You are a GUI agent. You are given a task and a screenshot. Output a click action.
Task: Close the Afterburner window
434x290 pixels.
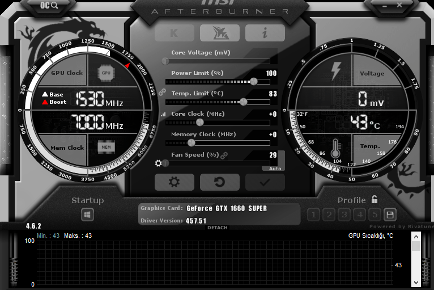click(x=399, y=5)
